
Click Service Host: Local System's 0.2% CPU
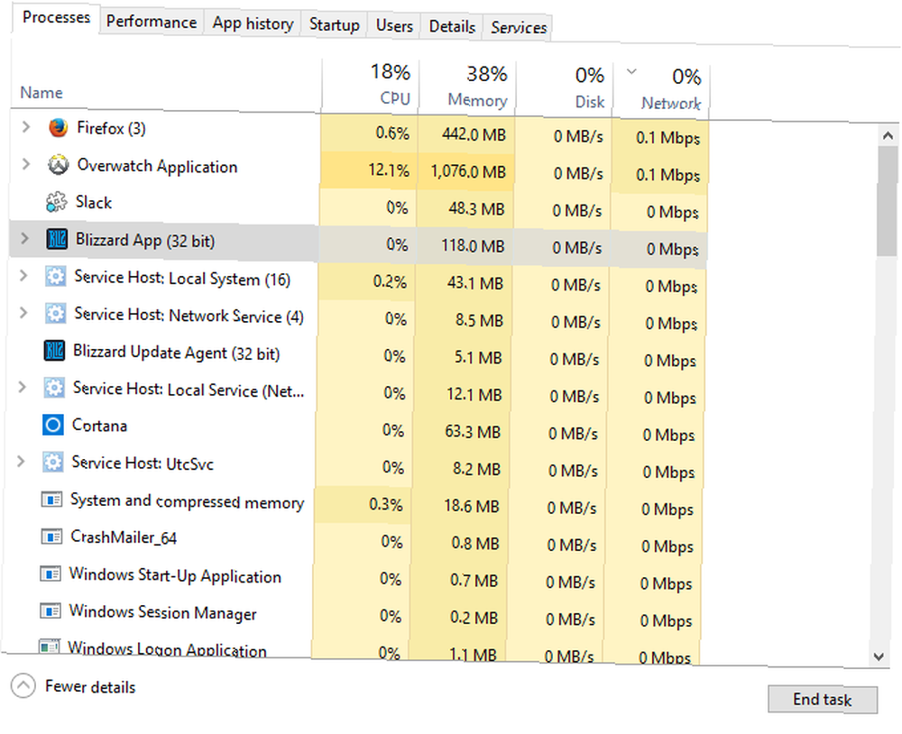[390, 282]
